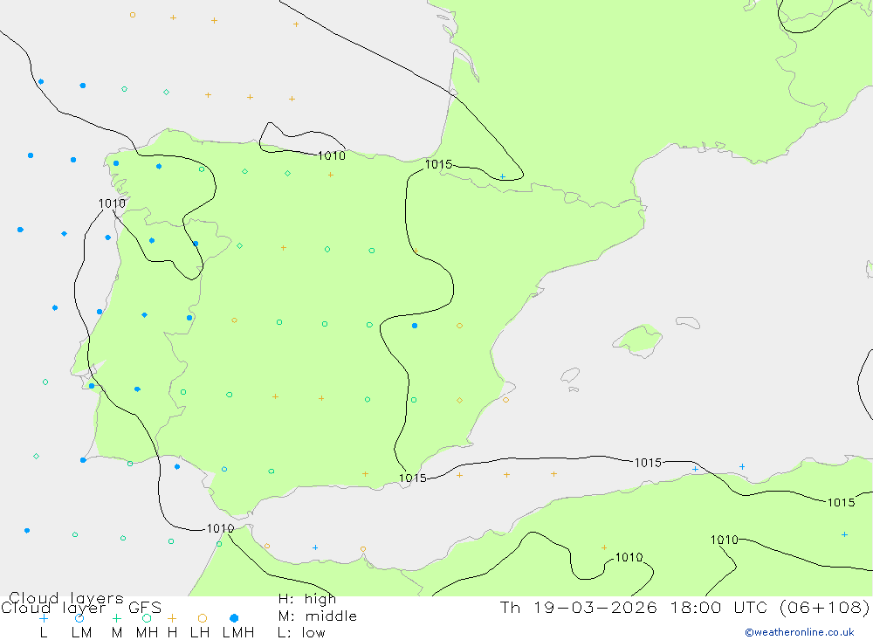Click the green plus M legend symbol

(x=116, y=618)
